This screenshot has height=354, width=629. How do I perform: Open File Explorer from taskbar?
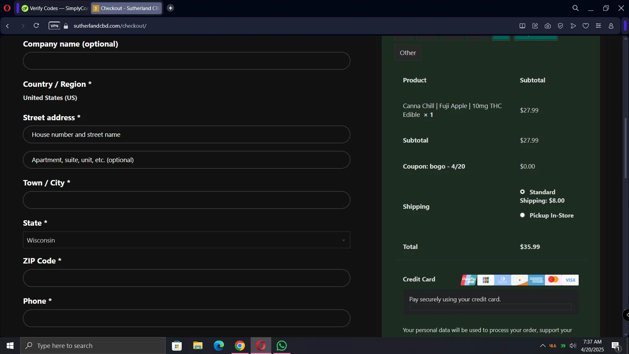[x=198, y=346]
